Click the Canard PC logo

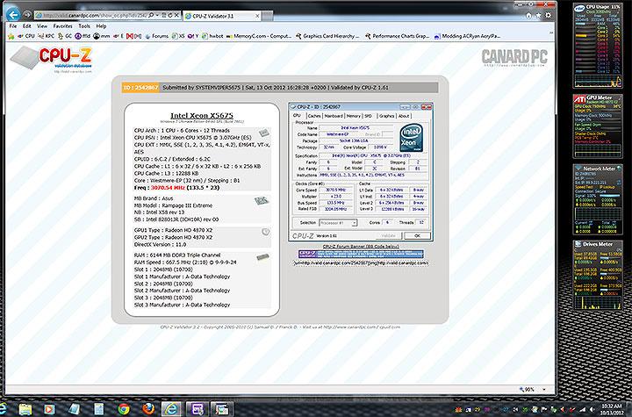point(514,57)
